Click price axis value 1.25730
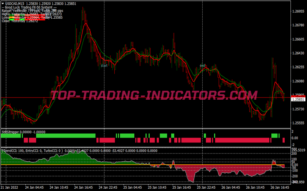This screenshot has height=191, width=307. (x=298, y=109)
